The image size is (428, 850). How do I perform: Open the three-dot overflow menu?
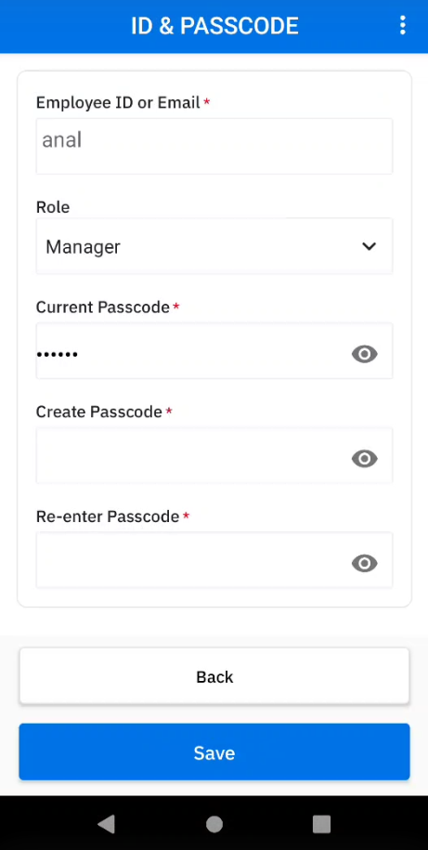(402, 25)
